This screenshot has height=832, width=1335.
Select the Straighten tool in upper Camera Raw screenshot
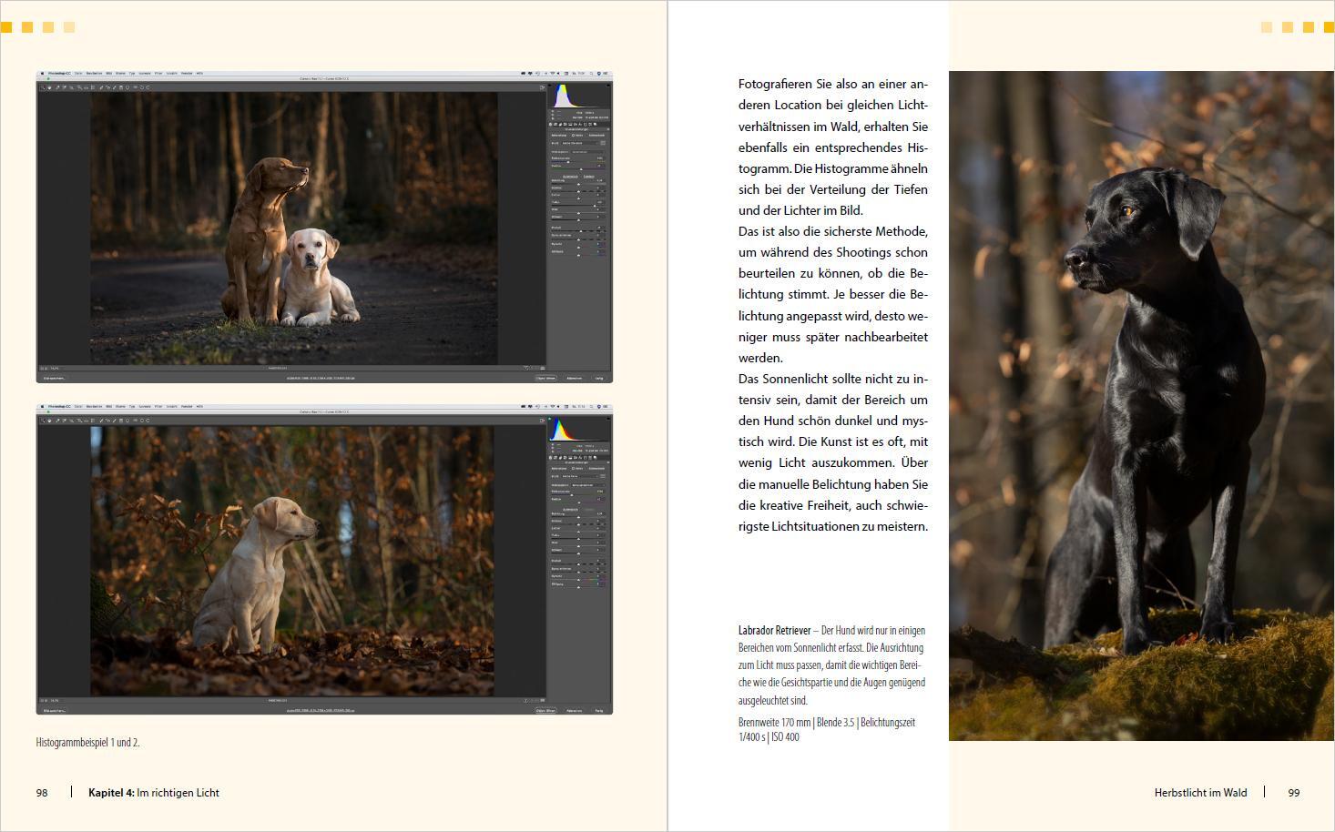[87, 87]
